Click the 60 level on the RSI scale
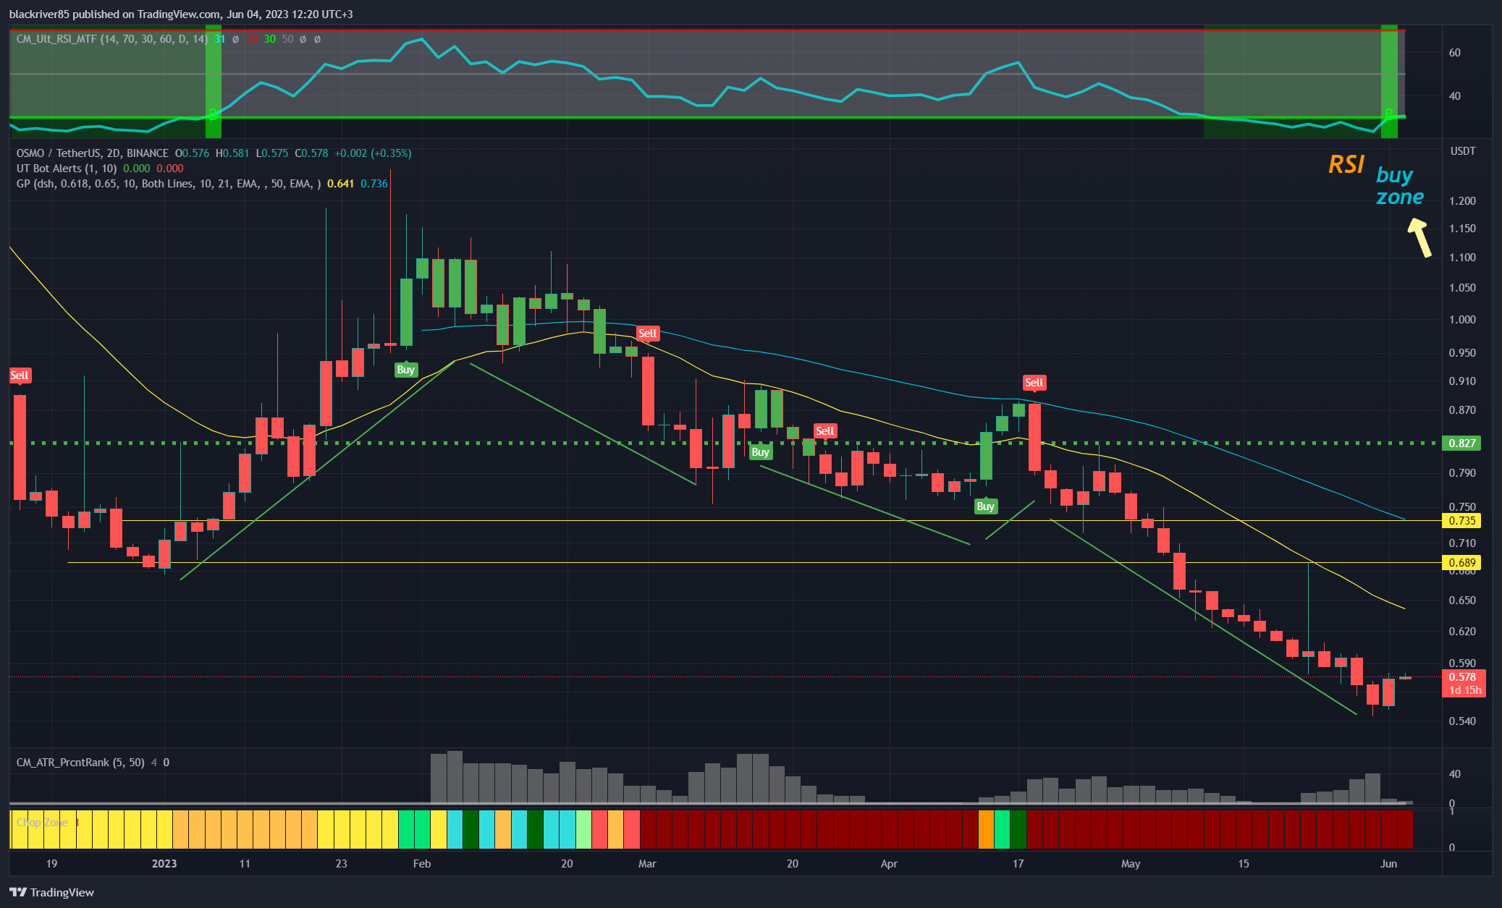Image resolution: width=1502 pixels, height=908 pixels. pos(1454,53)
